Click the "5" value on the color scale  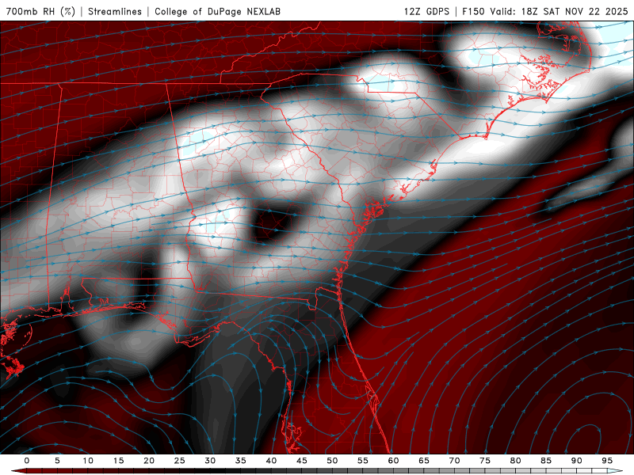coord(57,461)
